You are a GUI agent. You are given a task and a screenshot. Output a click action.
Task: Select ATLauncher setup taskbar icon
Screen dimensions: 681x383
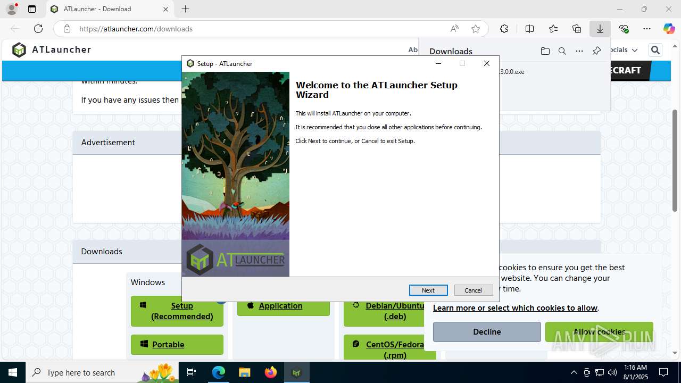tap(296, 372)
